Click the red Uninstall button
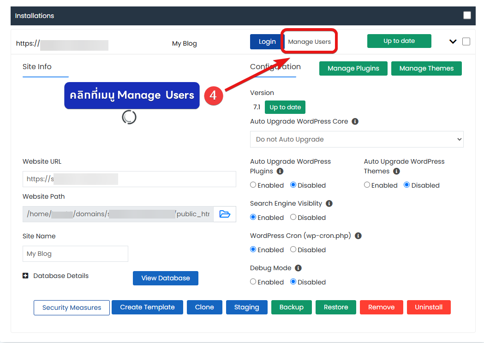Image resolution: width=484 pixels, height=343 pixels. click(429, 307)
